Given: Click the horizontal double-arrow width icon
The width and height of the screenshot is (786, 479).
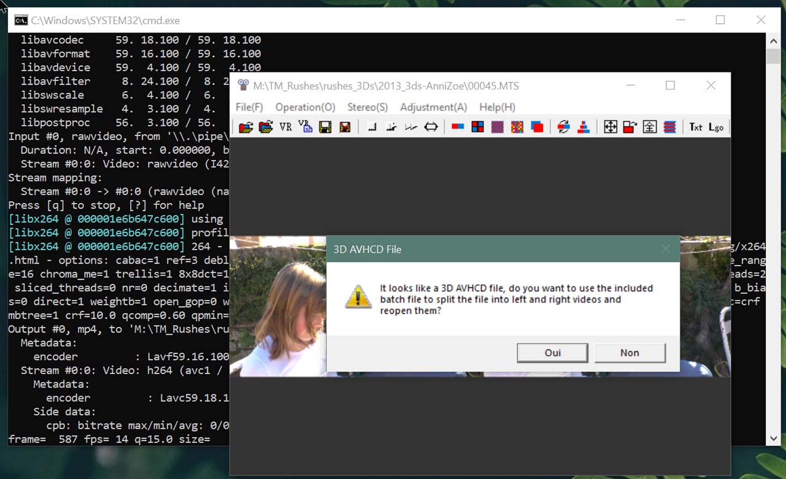Looking at the screenshot, I should tap(432, 127).
